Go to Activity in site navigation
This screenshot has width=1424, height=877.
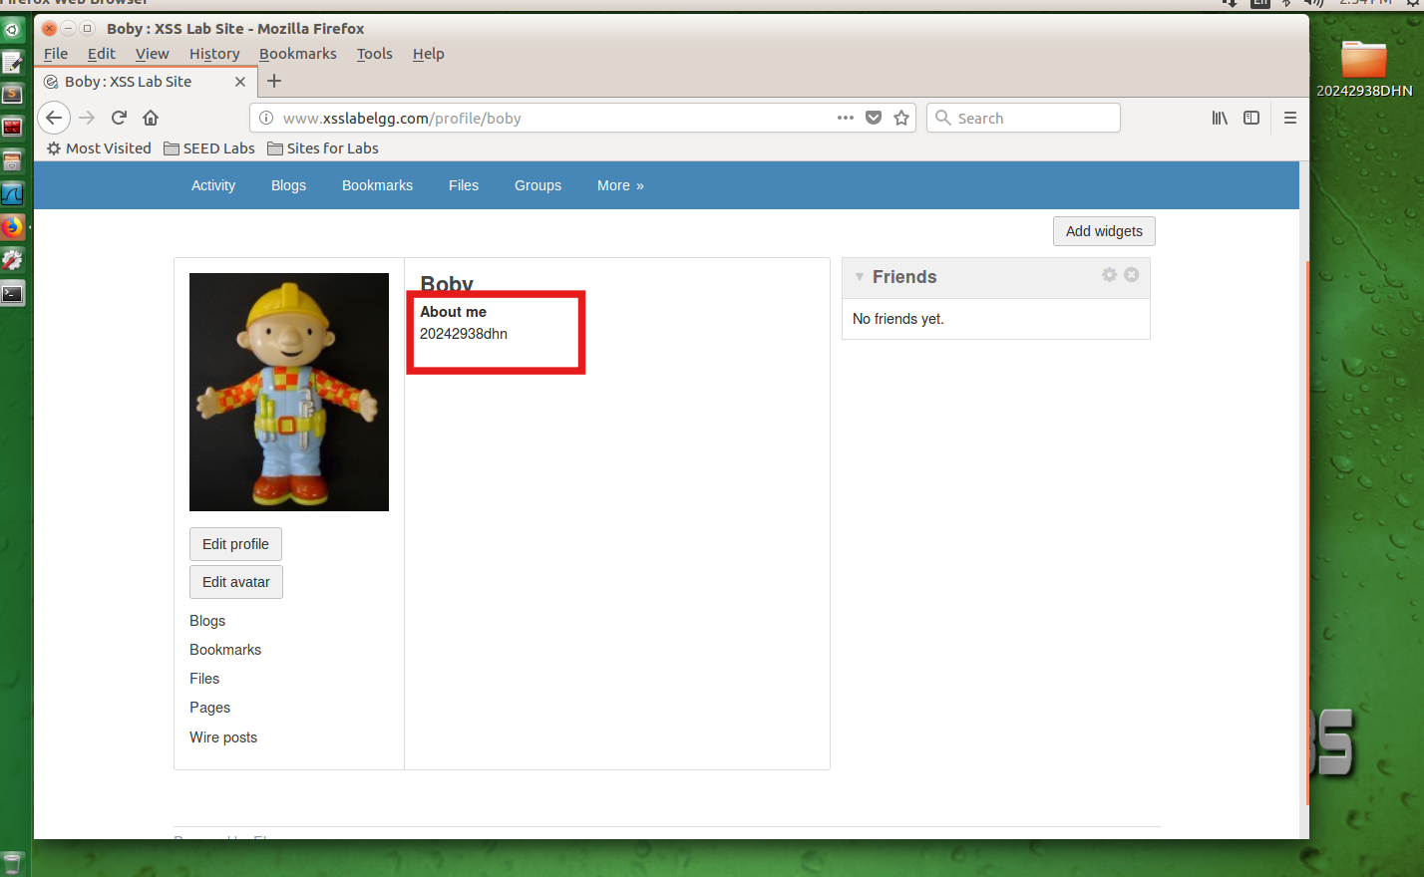coord(213,185)
